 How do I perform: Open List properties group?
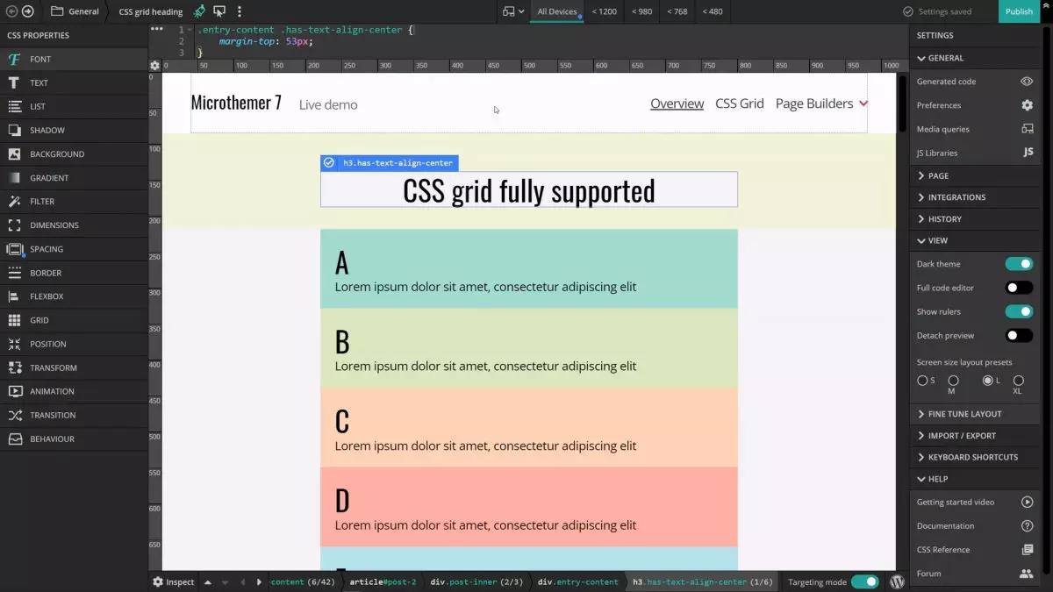click(x=74, y=106)
